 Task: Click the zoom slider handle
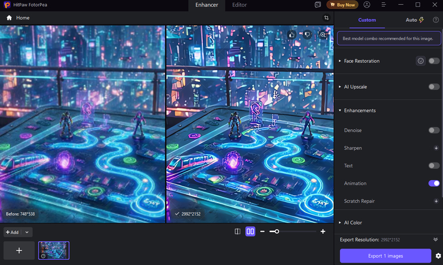pyautogui.click(x=277, y=231)
